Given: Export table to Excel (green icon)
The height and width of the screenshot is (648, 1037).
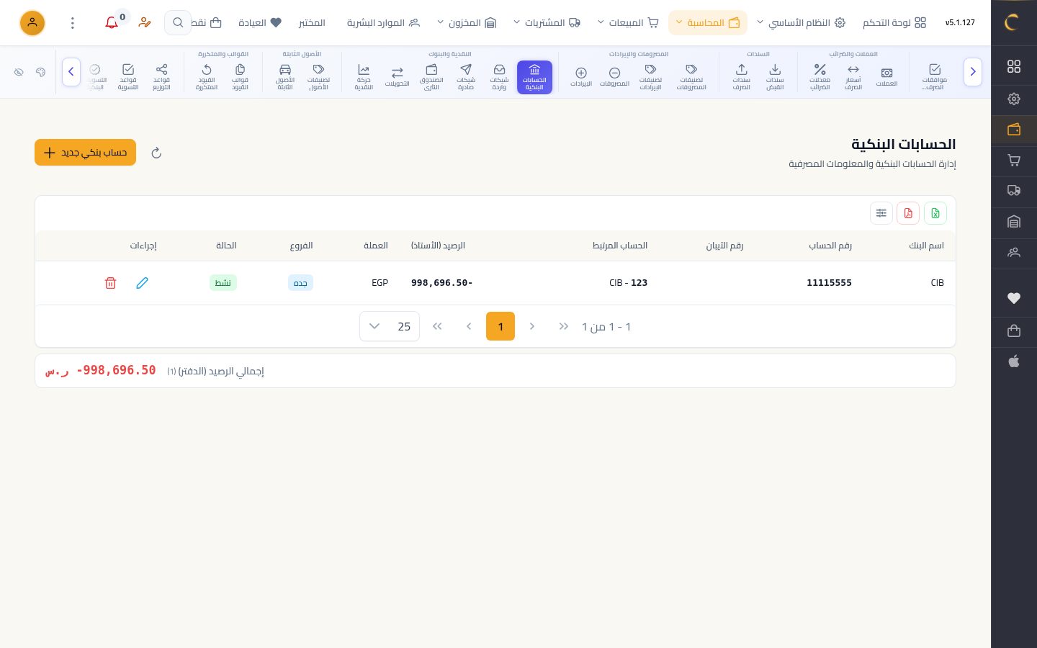Looking at the screenshot, I should coord(935,213).
